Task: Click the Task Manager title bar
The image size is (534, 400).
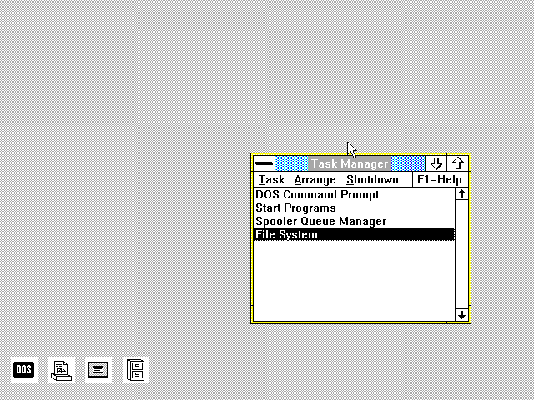Action: coord(350,163)
